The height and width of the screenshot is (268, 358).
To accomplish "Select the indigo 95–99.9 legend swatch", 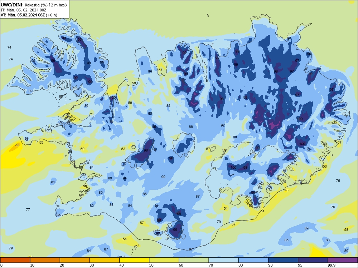I will click(x=313, y=260).
